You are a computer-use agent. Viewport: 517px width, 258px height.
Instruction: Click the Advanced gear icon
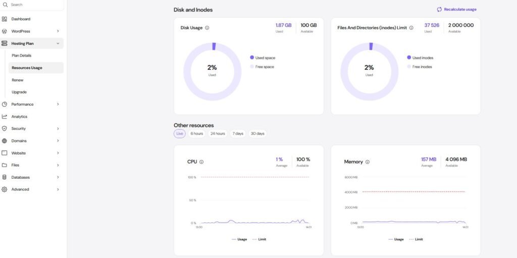[5, 189]
